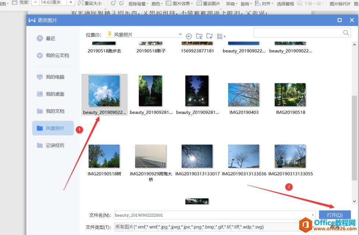Screen dimensions: 359x235
Task: Select the blue sky clouds photo beauty_201909022
Action: click(x=104, y=95)
